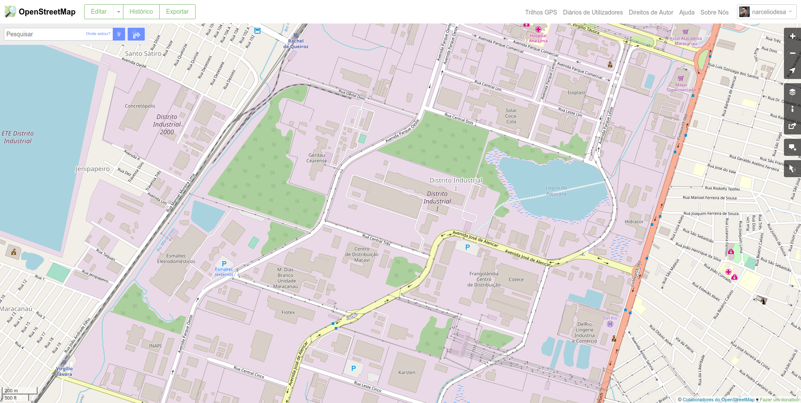The image size is (801, 403).
Task: Click the Esmaltec Eletrodomésticos label
Action: point(176,259)
